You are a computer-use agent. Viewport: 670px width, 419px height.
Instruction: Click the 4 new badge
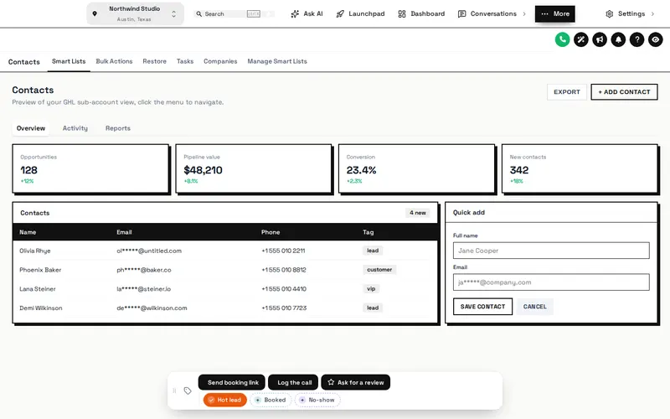click(417, 213)
